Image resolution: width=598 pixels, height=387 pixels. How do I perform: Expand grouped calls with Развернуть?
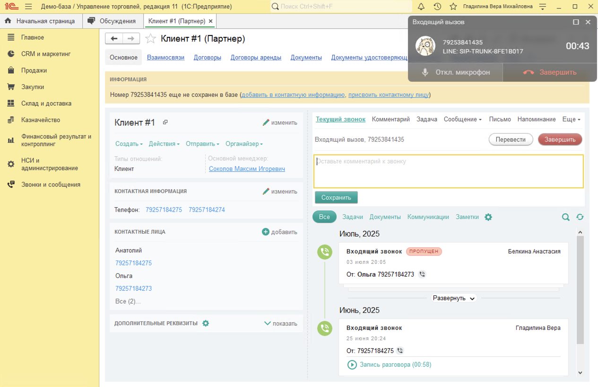pos(454,298)
